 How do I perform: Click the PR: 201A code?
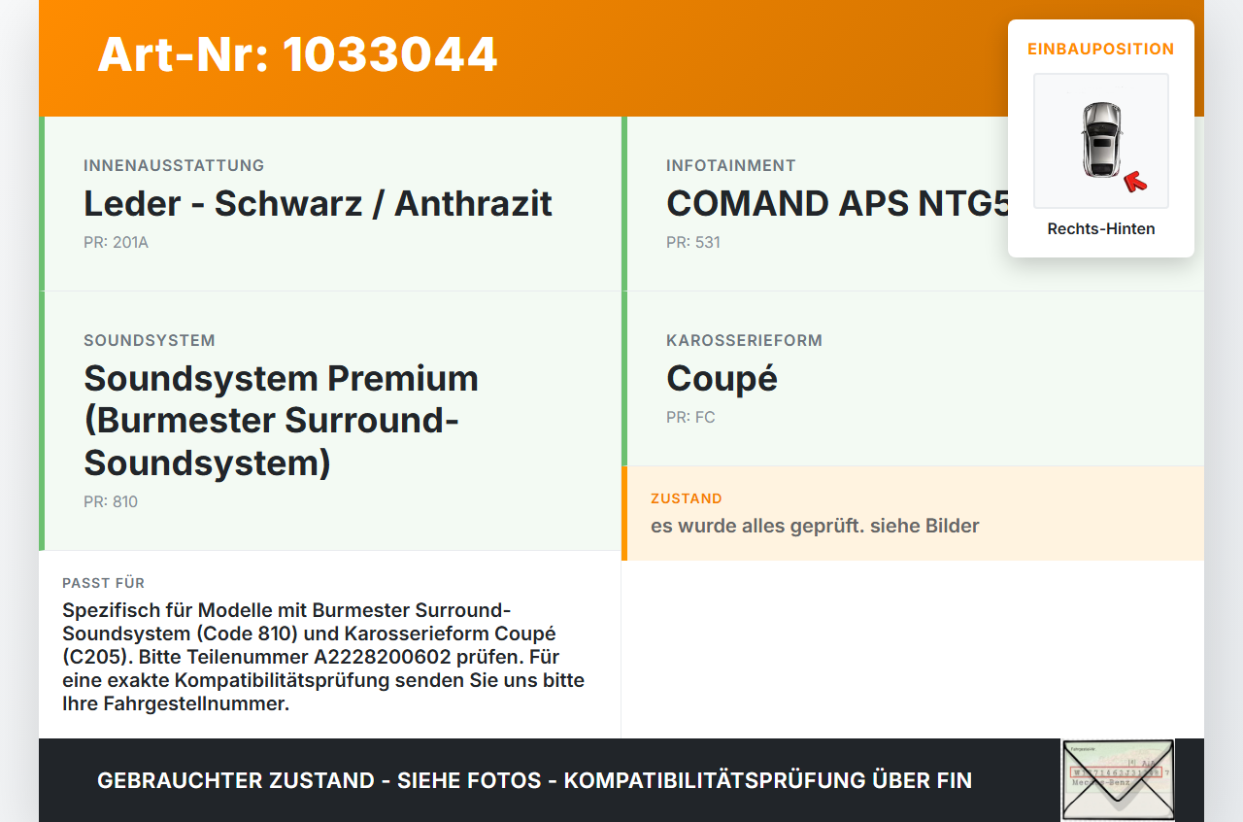pos(116,242)
